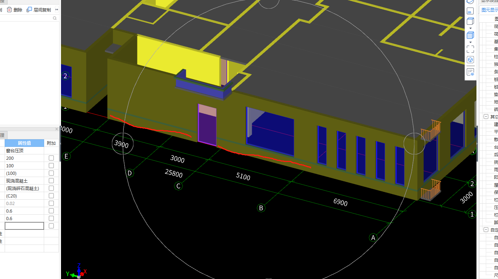Click the axis label D bubble

[x=130, y=173]
